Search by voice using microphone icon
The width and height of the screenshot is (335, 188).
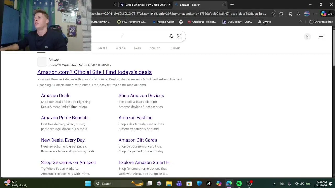[x=171, y=36]
